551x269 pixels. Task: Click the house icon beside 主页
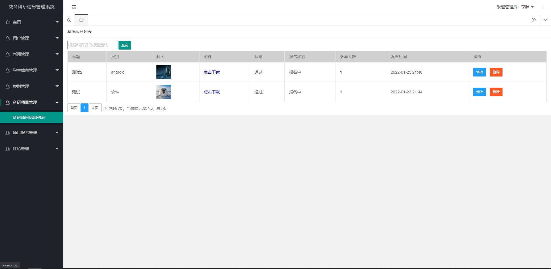[x=8, y=22]
